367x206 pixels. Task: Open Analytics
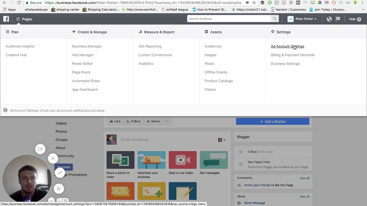[146, 64]
